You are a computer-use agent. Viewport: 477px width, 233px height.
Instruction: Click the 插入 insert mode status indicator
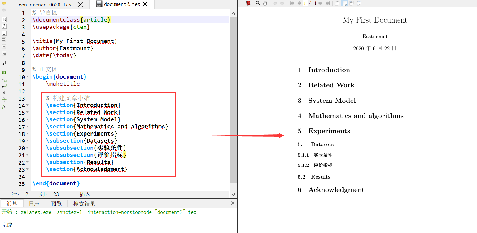[x=85, y=194]
